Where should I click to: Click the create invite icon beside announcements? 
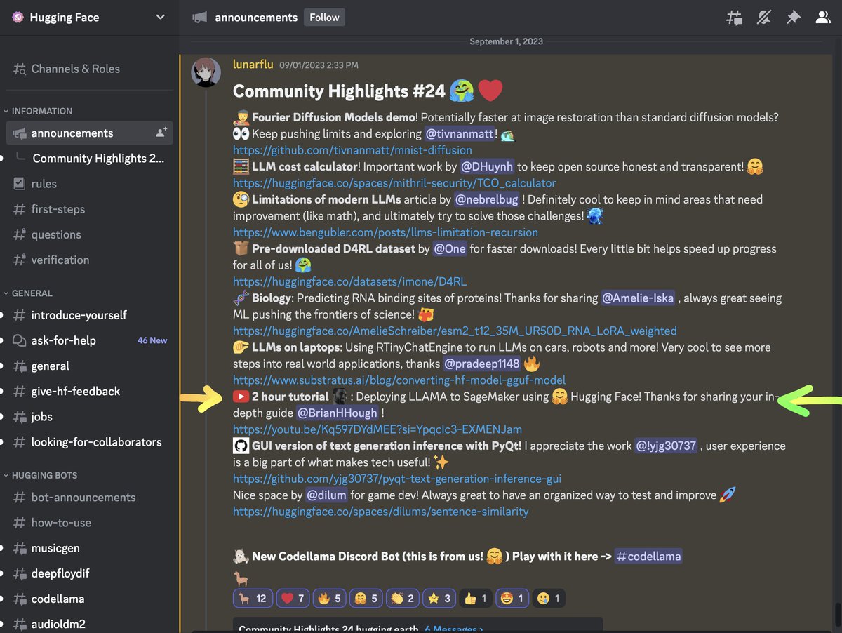coord(161,133)
